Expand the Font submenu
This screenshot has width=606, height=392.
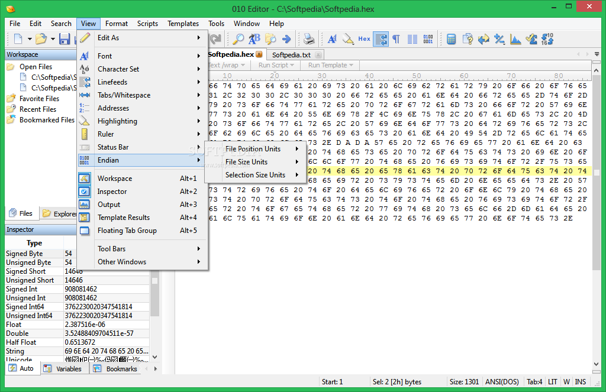(143, 56)
